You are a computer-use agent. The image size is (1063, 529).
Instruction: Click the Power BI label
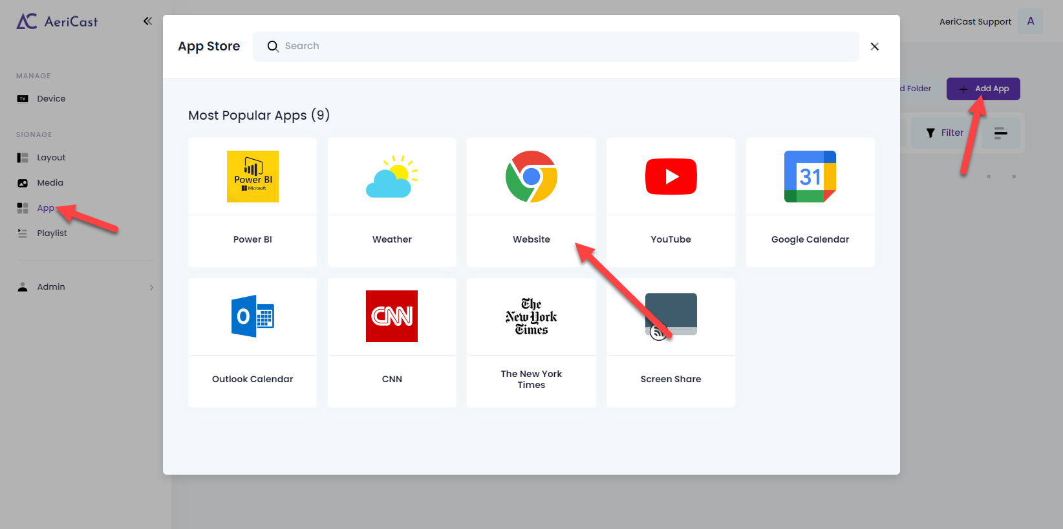click(x=253, y=239)
